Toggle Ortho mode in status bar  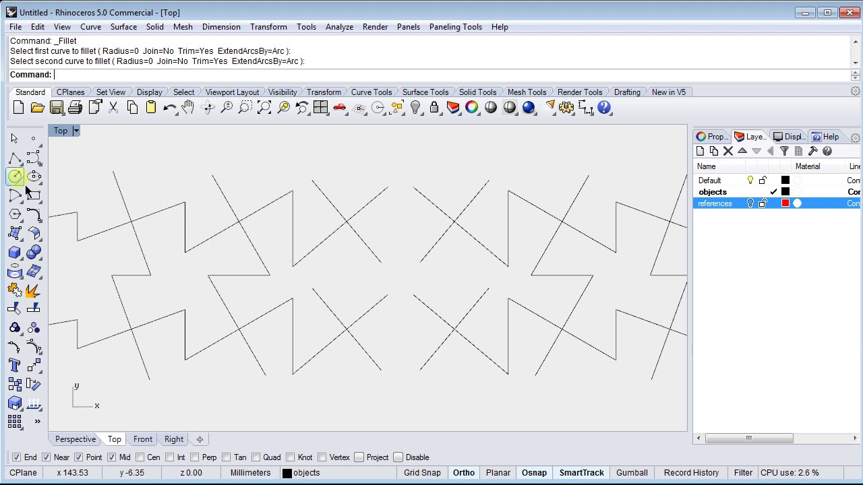tap(464, 473)
